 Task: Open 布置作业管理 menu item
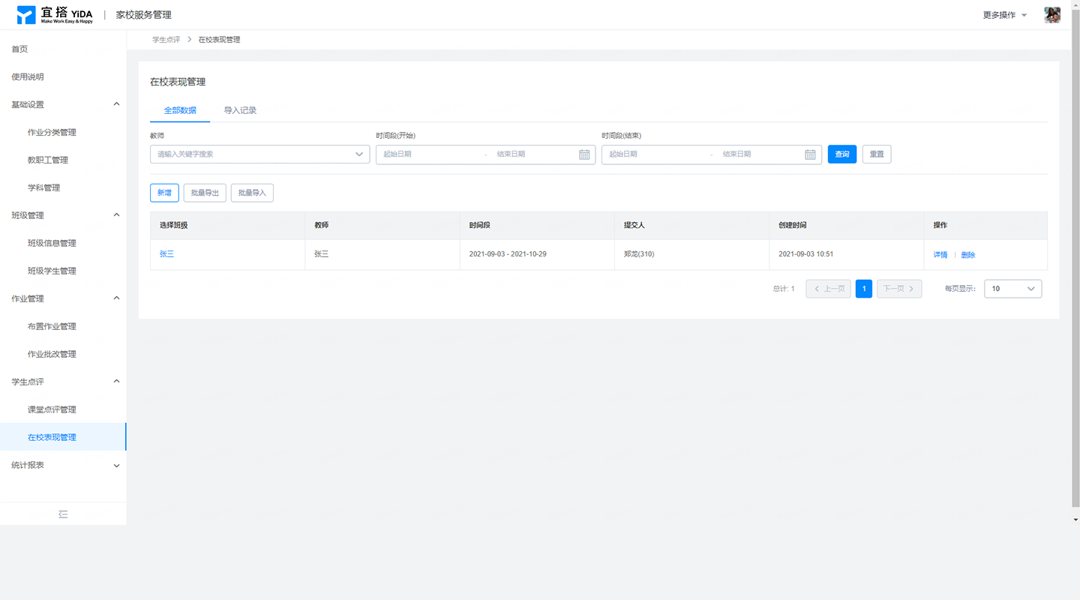tap(52, 326)
